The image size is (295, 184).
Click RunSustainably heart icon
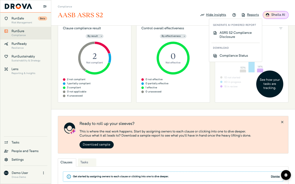click(6, 56)
